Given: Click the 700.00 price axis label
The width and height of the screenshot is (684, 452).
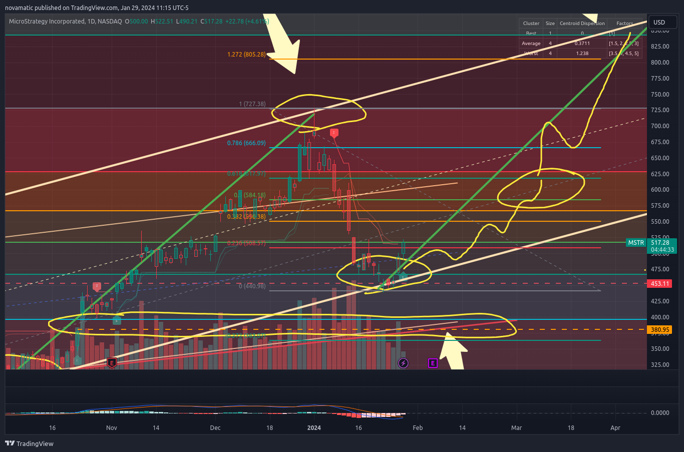Looking at the screenshot, I should 660,126.
